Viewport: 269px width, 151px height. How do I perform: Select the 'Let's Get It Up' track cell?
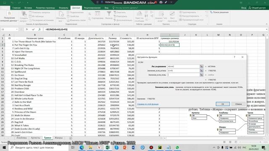pyautogui.click(x=35, y=48)
